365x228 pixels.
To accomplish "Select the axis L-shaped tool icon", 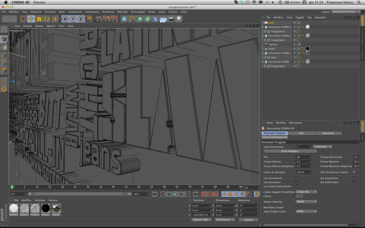I will click(4, 81).
